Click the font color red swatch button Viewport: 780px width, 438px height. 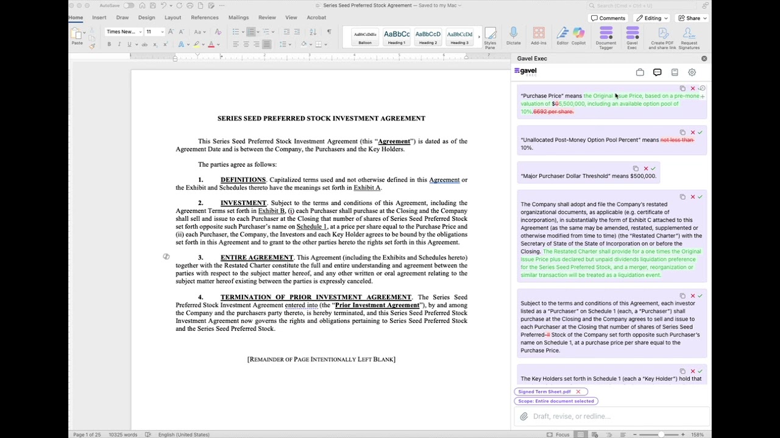click(211, 44)
